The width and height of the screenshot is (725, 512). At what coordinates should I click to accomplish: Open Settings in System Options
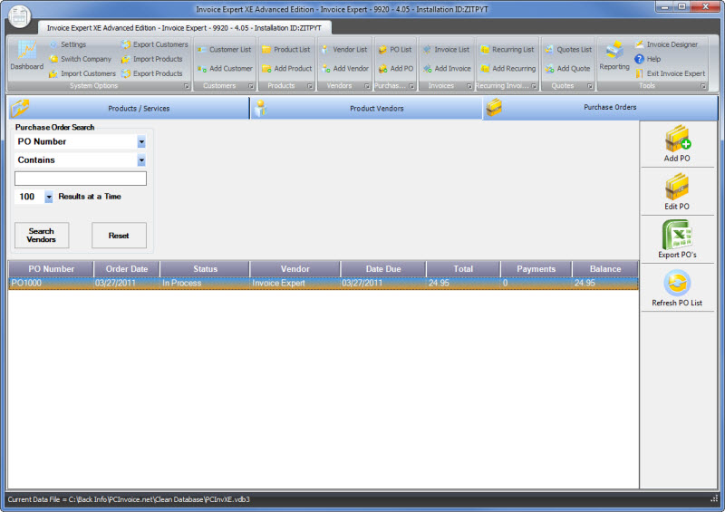(68, 44)
